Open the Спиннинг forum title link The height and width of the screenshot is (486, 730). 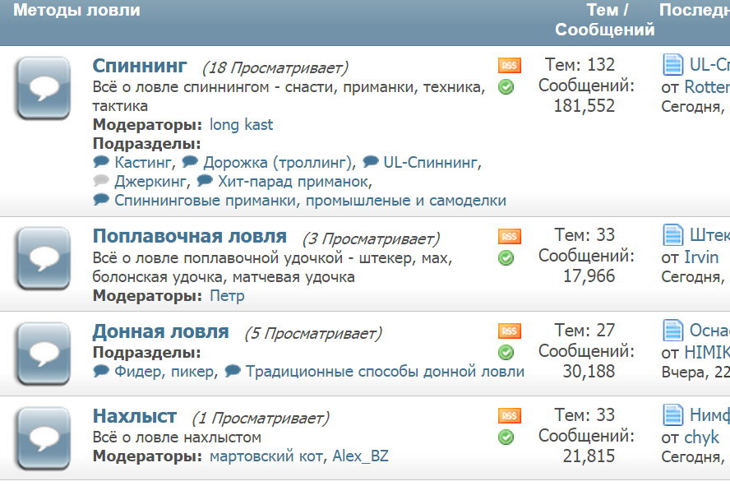tap(140, 66)
